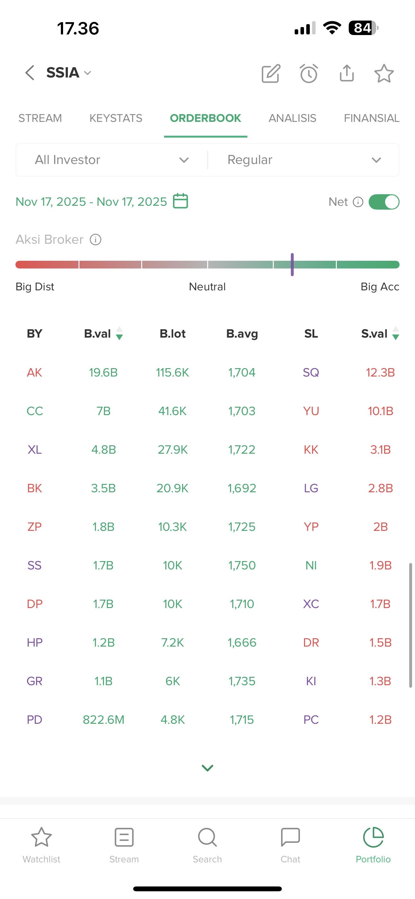
Task: Sort by S.val column arrows
Action: click(395, 334)
